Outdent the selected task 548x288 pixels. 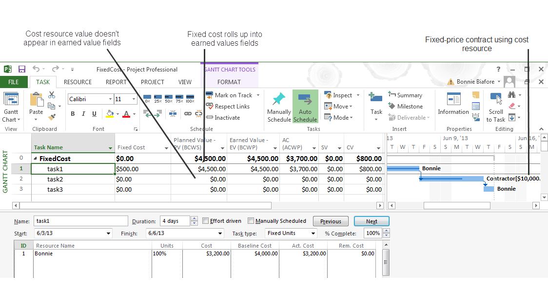pyautogui.click(x=147, y=113)
